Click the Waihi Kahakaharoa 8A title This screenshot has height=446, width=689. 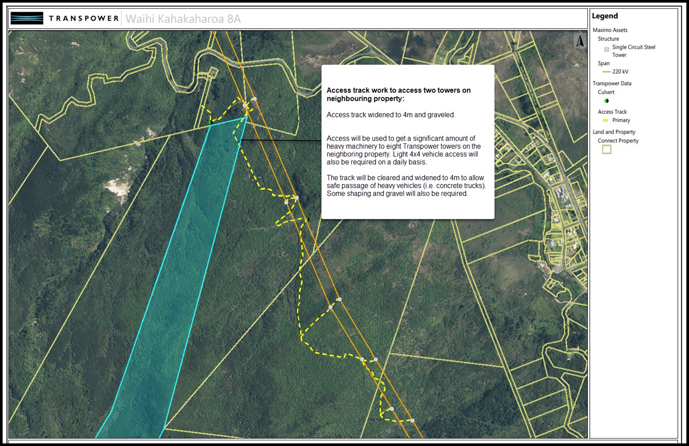click(x=183, y=19)
